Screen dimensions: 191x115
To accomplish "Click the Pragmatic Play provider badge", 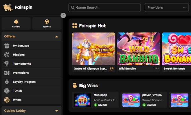I will tap(112, 69).
